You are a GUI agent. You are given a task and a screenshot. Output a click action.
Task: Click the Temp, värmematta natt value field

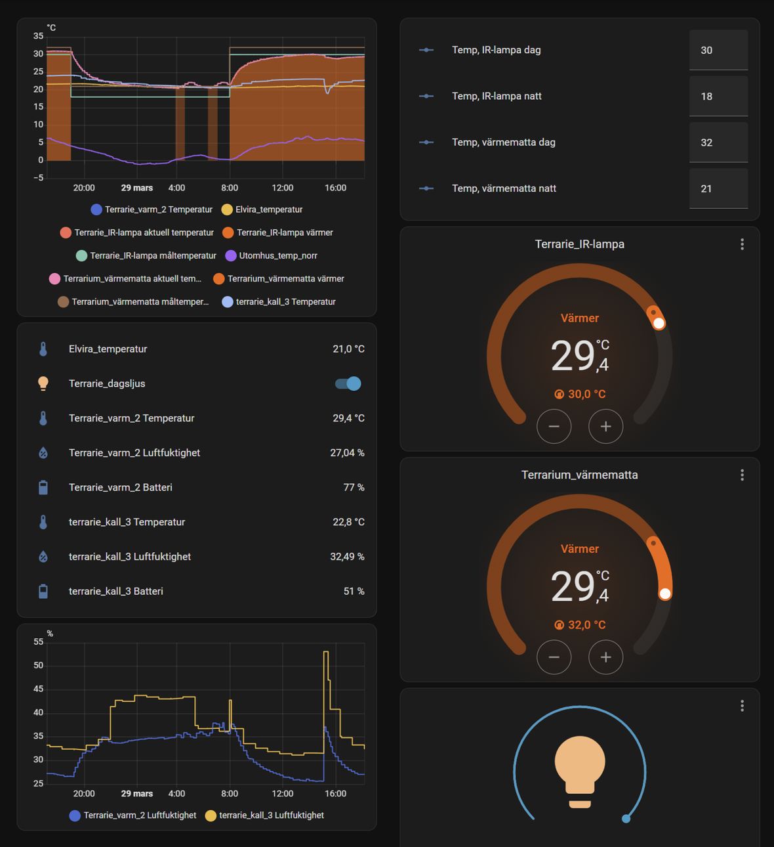pos(718,188)
